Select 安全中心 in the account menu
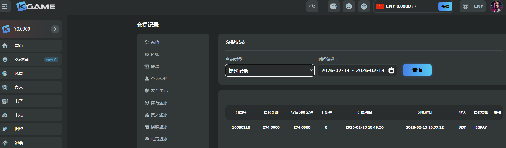 tap(159, 91)
